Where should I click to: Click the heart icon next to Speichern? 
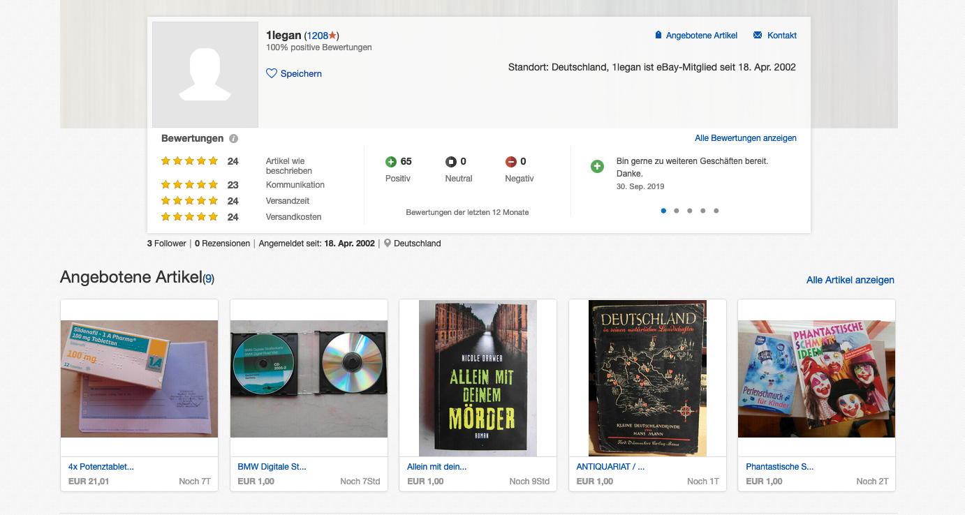point(272,73)
